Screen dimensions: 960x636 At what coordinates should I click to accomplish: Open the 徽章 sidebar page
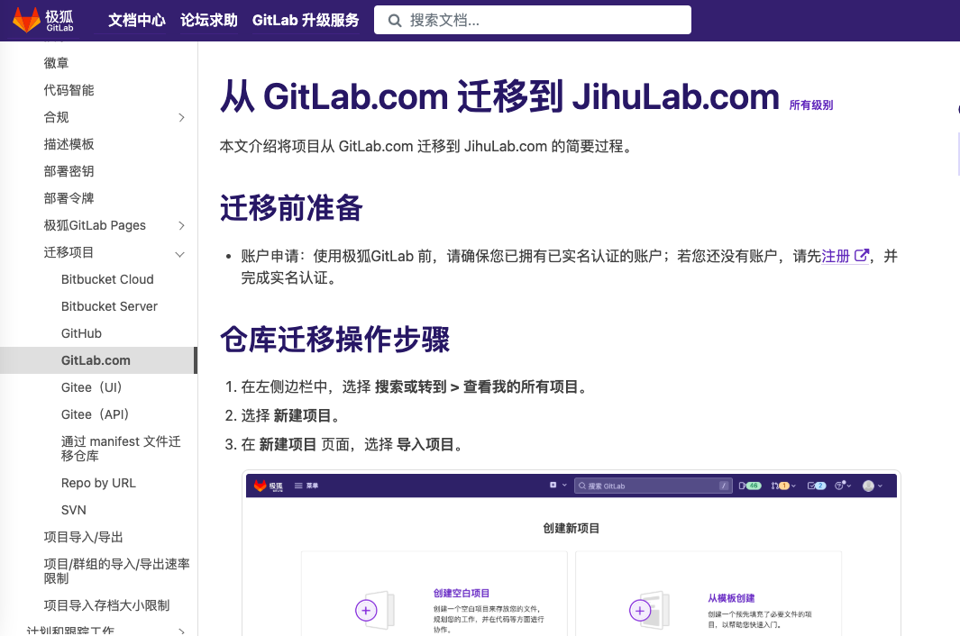(56, 63)
